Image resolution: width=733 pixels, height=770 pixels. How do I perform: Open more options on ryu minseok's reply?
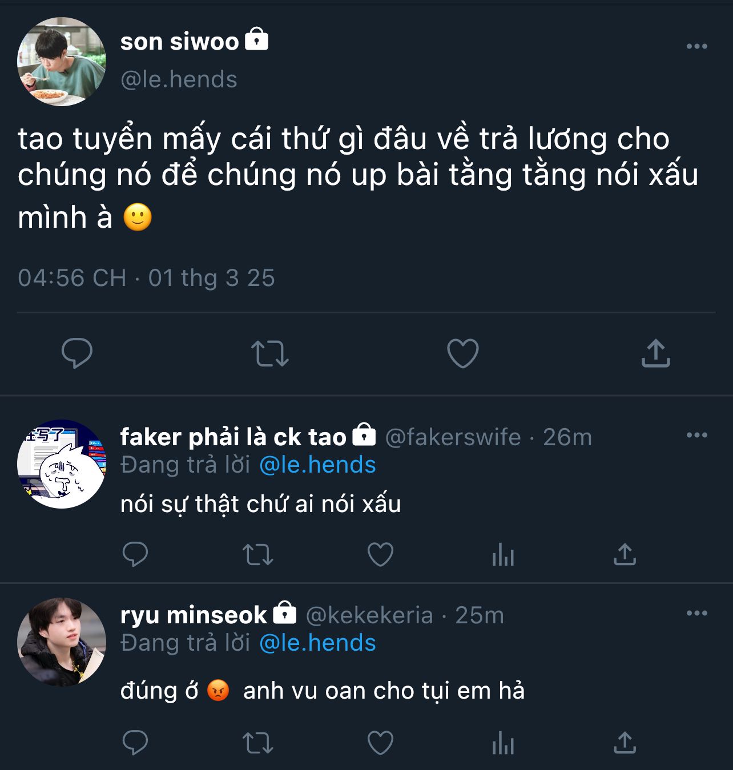(x=696, y=613)
